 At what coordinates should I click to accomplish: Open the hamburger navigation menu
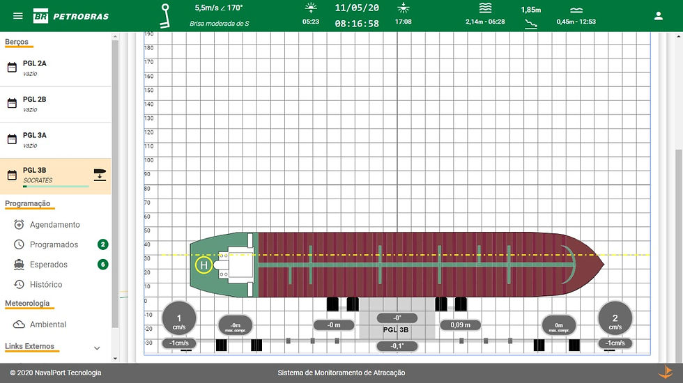18,16
